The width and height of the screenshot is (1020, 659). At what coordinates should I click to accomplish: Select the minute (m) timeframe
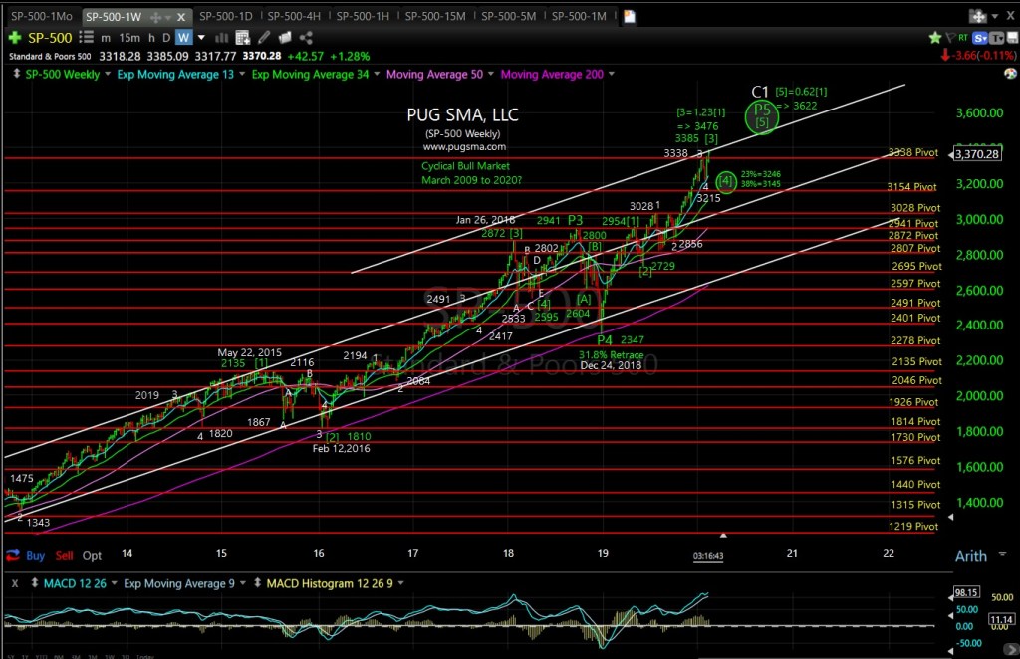pyautogui.click(x=106, y=38)
